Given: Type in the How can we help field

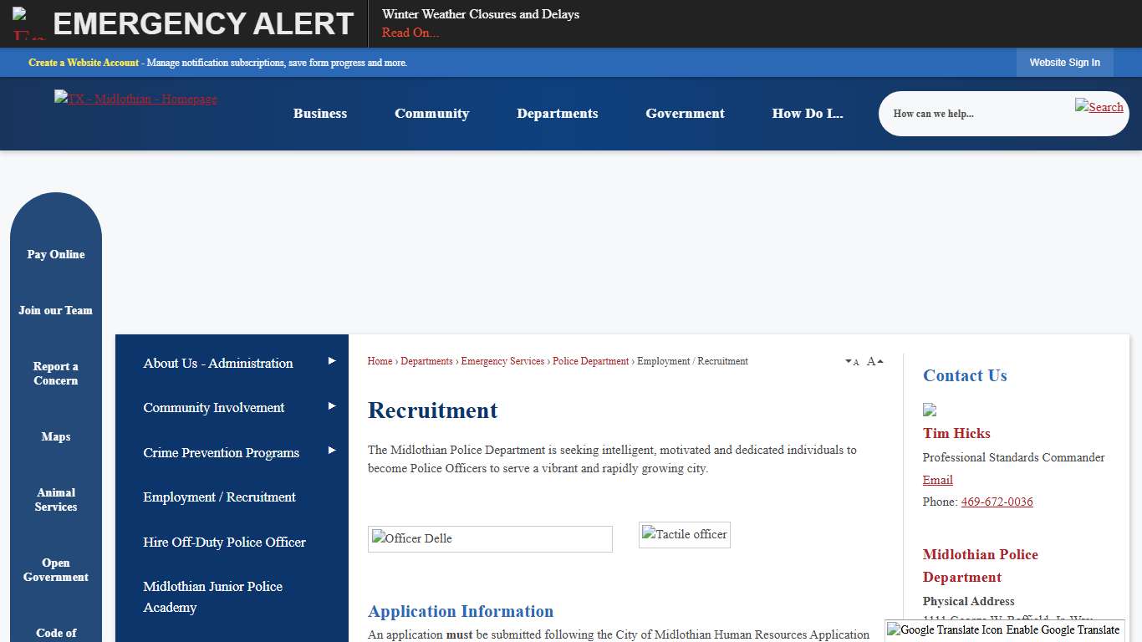Looking at the screenshot, I should (970, 113).
